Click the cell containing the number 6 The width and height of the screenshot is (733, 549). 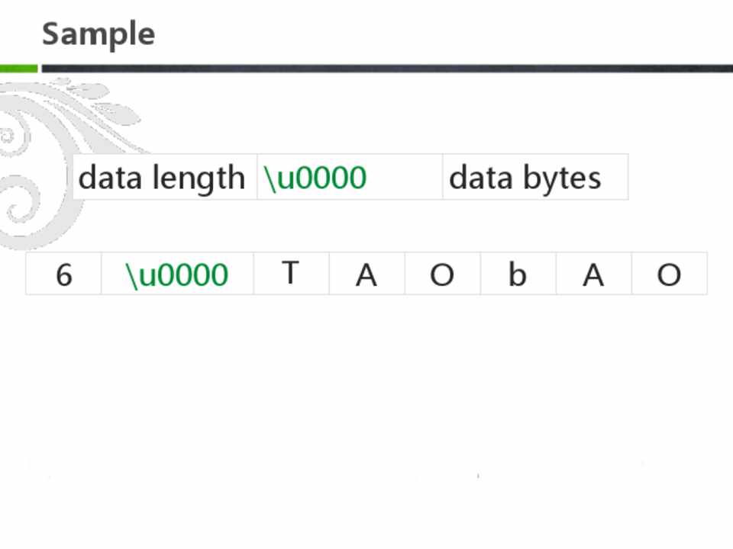[64, 274]
